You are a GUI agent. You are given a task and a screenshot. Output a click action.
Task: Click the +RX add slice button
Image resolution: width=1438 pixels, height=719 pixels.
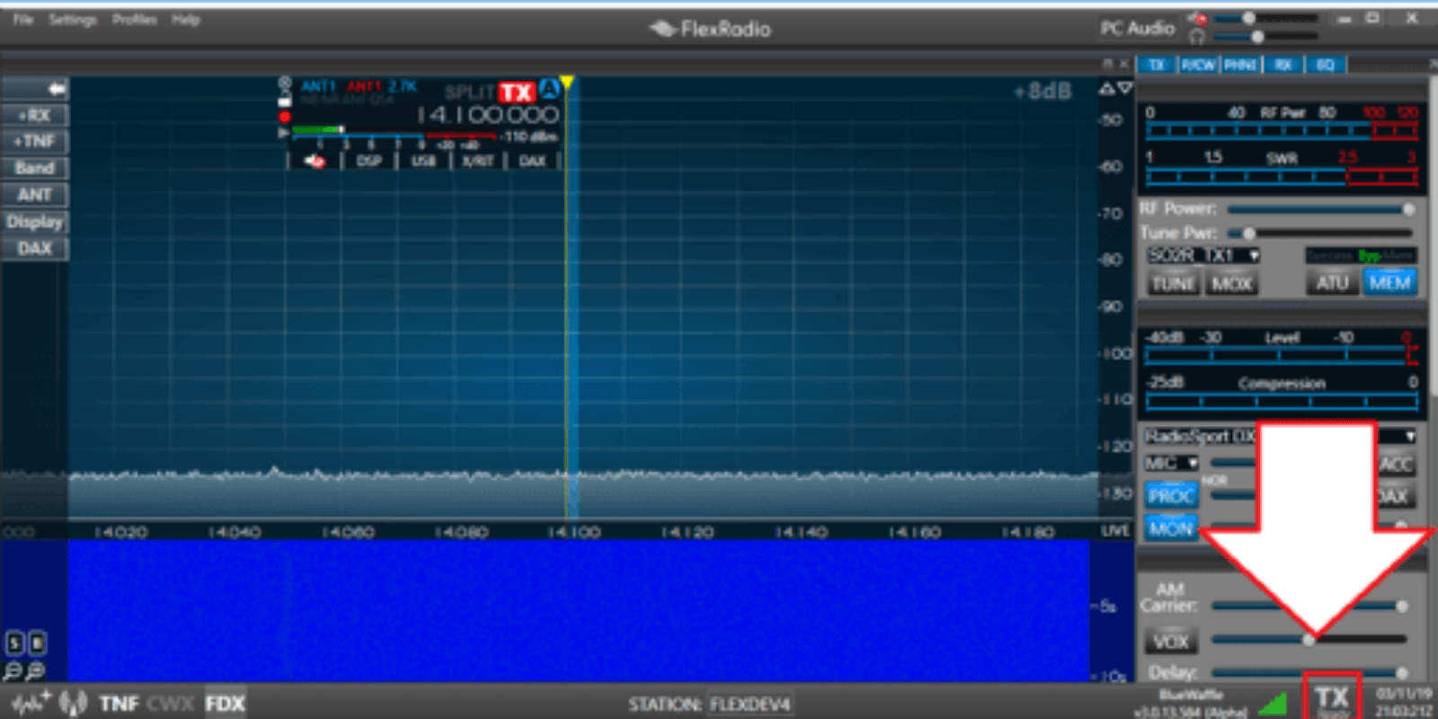pyautogui.click(x=34, y=115)
